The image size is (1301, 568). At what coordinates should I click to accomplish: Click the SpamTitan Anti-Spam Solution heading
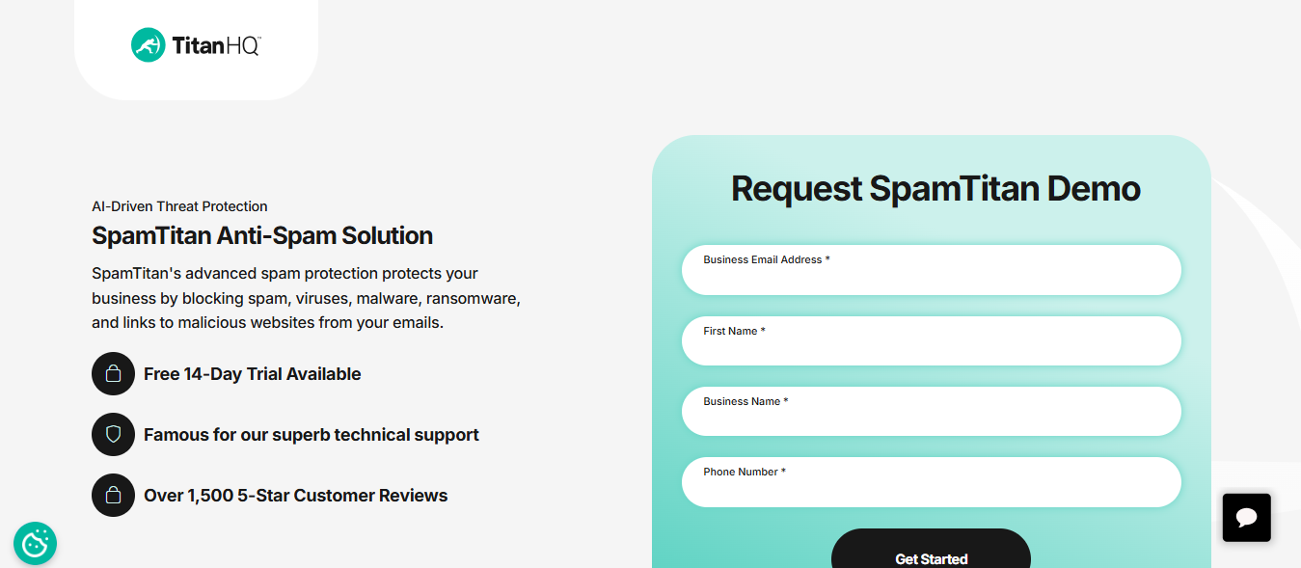[x=262, y=235]
